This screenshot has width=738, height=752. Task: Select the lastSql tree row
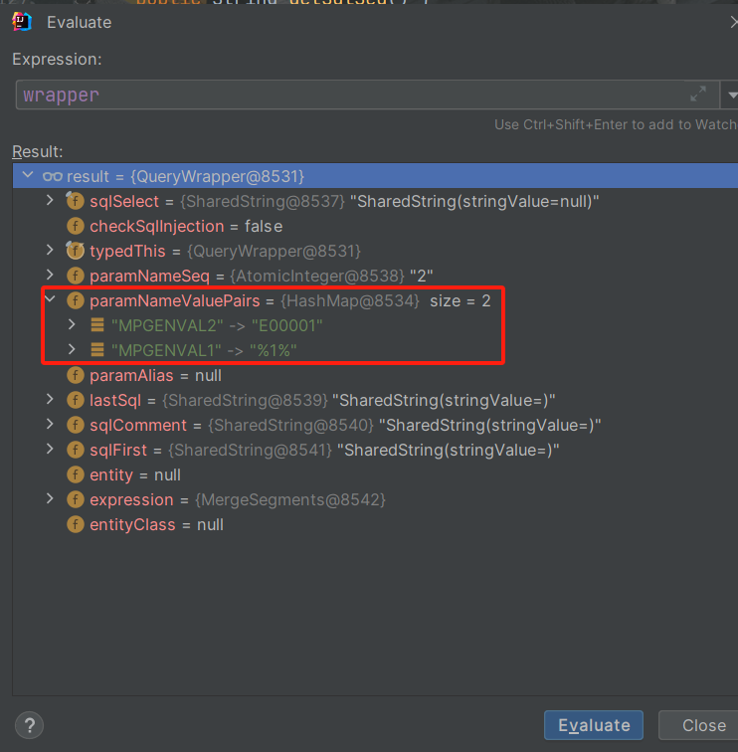[x=375, y=400]
